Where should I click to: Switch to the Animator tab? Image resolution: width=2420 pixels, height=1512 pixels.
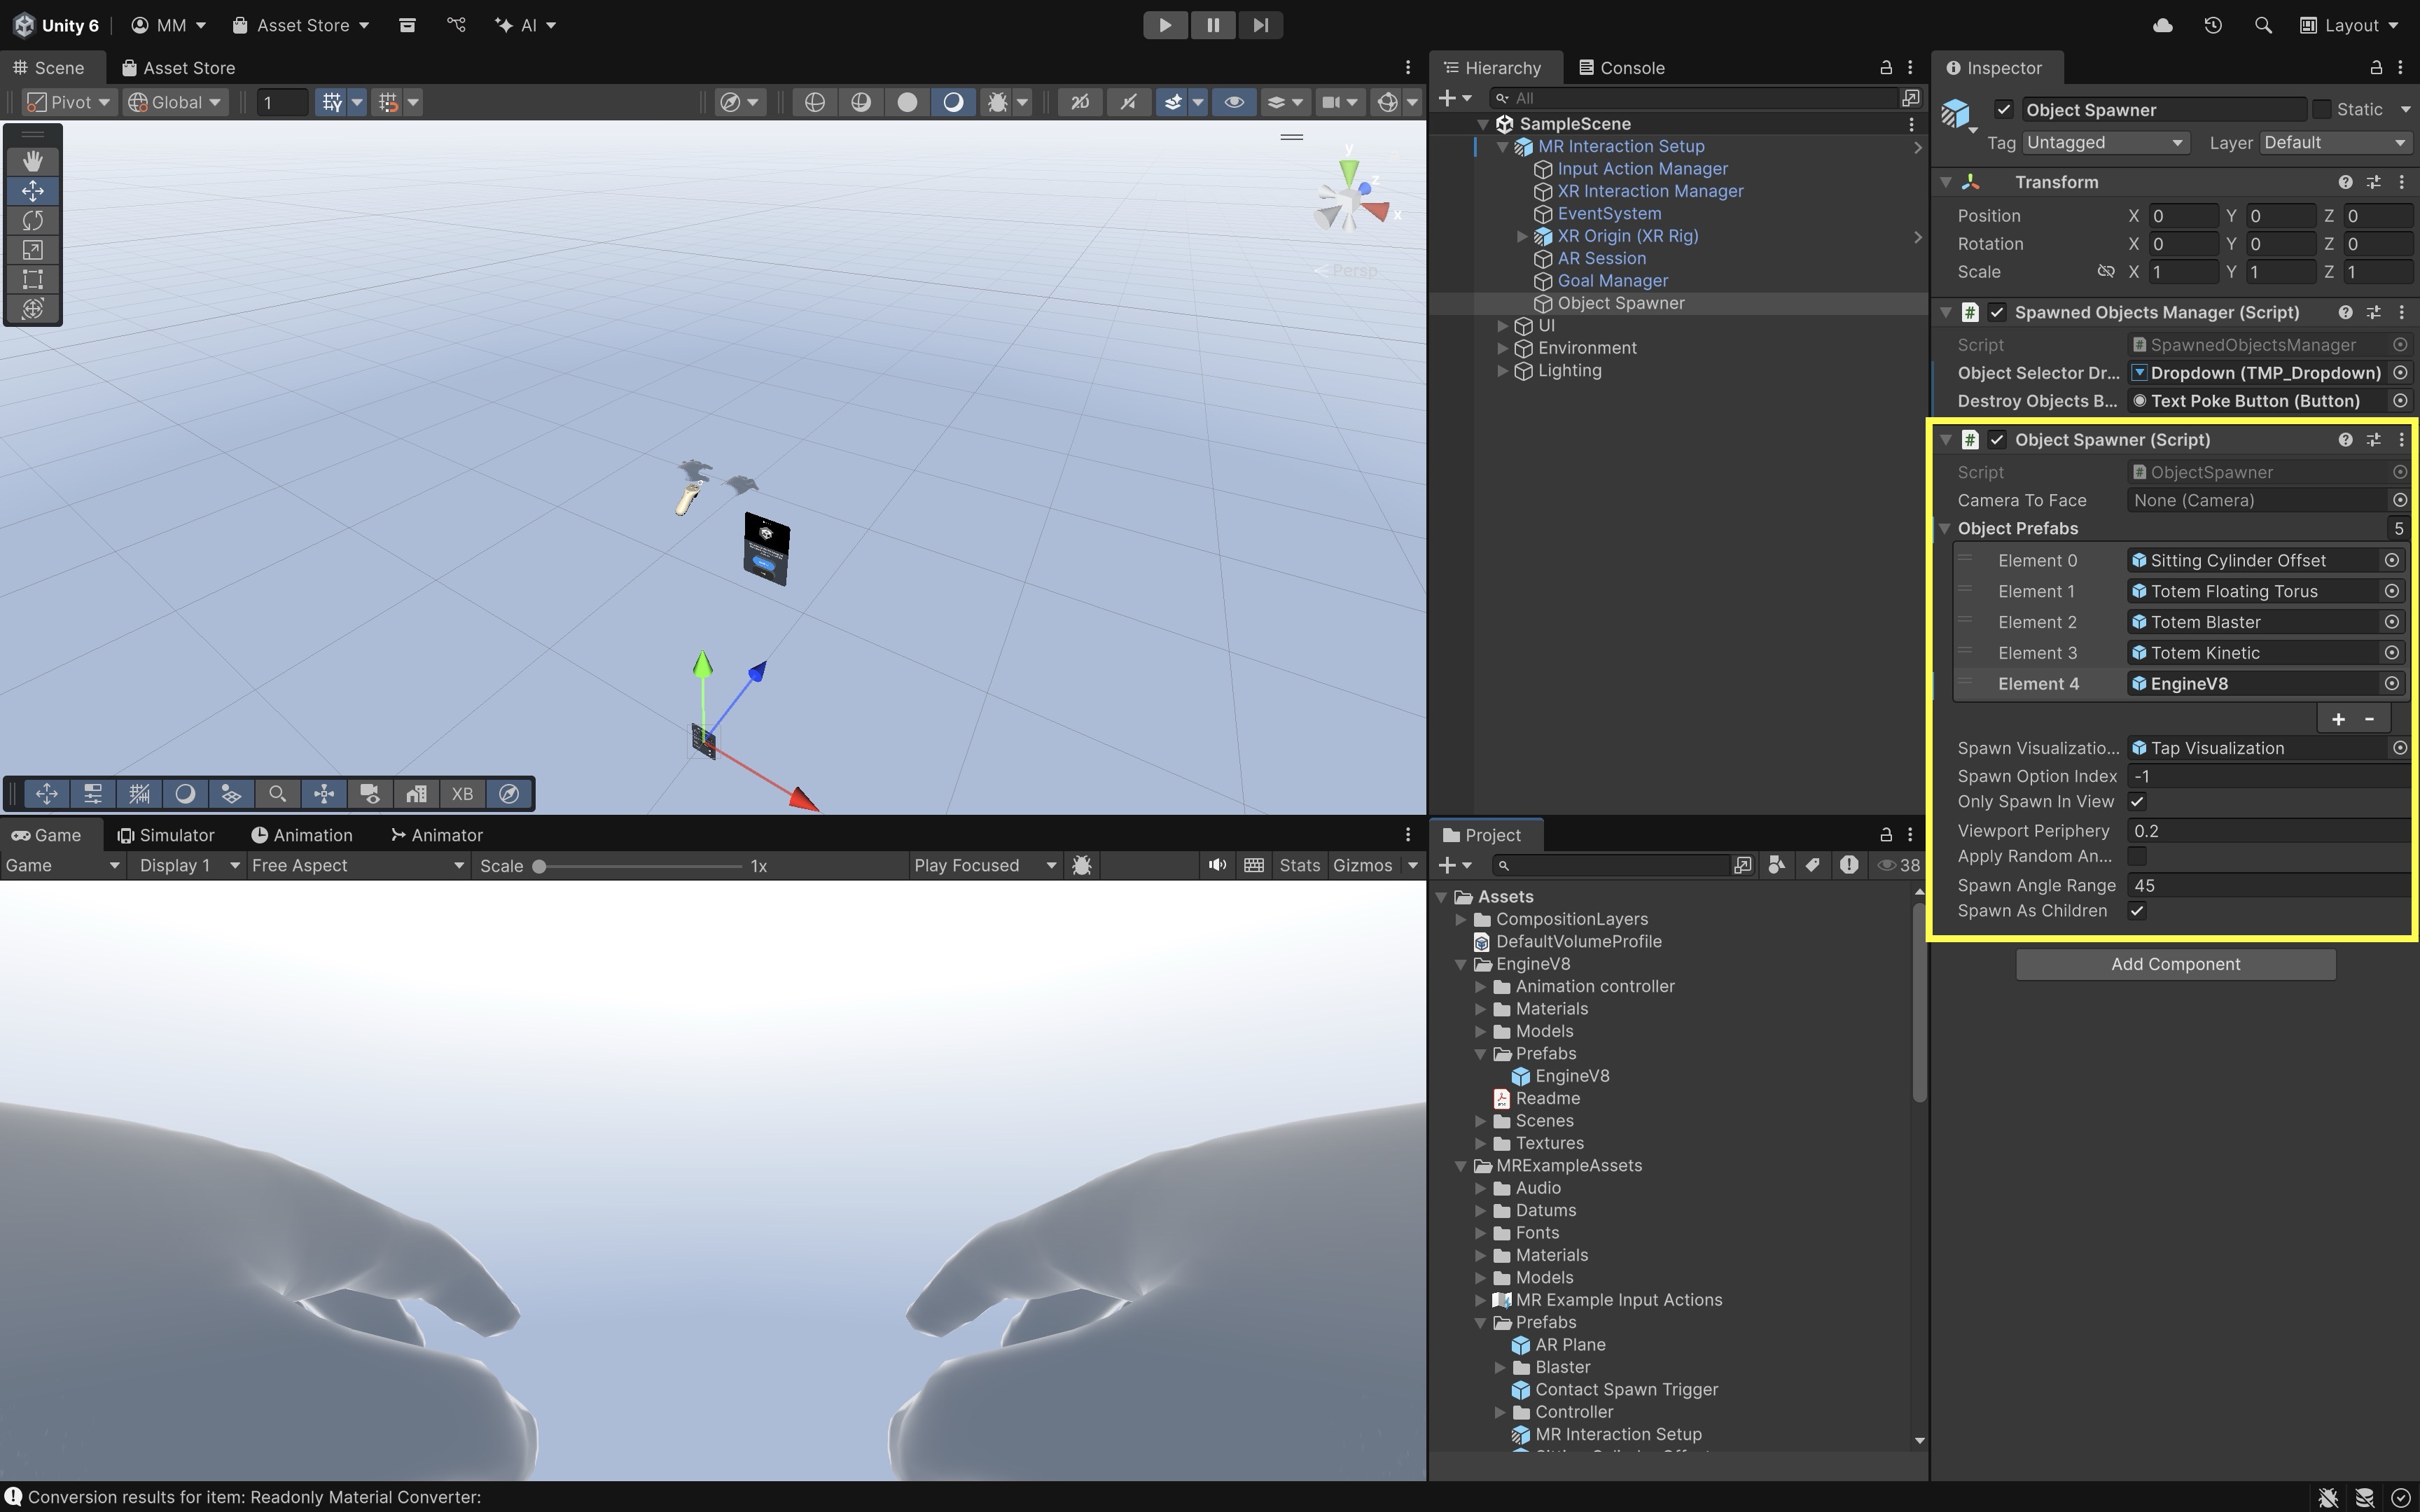tap(436, 835)
